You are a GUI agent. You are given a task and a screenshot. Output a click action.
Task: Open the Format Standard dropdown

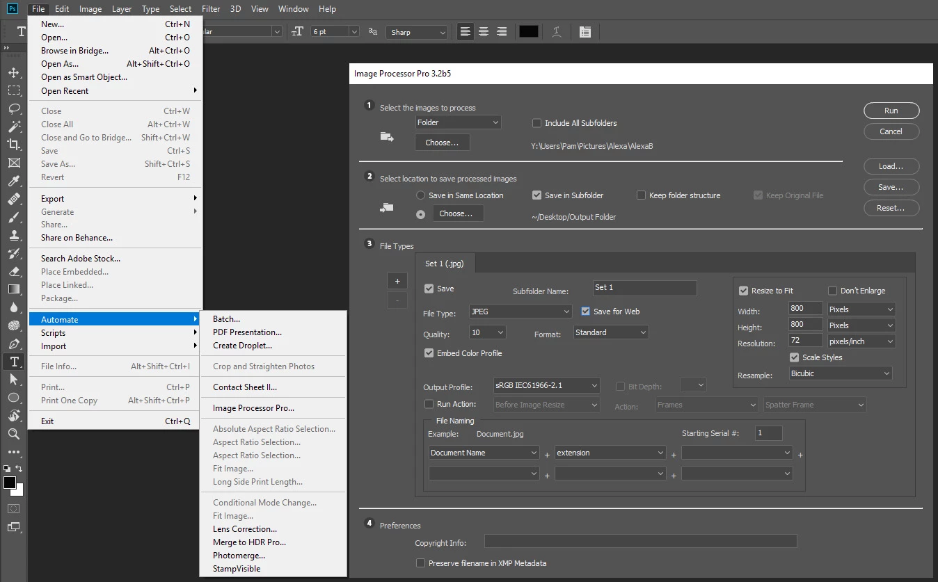pos(611,332)
